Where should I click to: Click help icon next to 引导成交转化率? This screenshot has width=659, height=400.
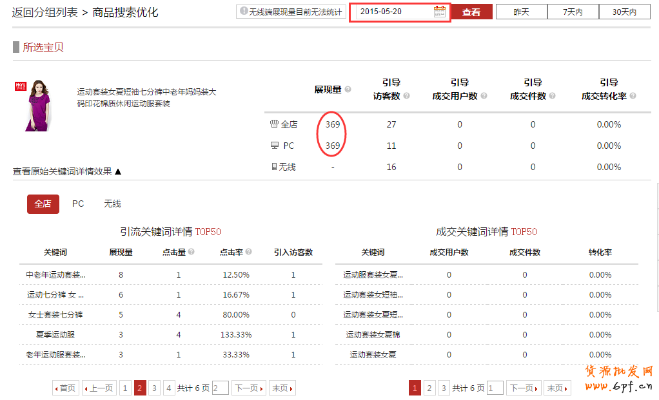point(633,97)
